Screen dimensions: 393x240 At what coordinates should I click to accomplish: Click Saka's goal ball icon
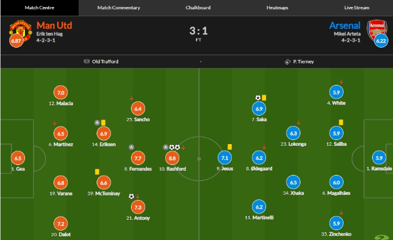coord(258,98)
